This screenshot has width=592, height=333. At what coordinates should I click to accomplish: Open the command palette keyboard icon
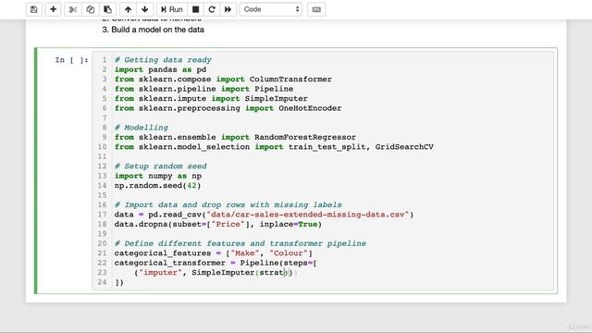316,9
